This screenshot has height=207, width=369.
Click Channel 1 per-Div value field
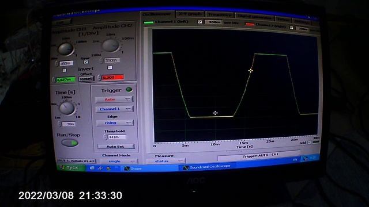coord(213,22)
